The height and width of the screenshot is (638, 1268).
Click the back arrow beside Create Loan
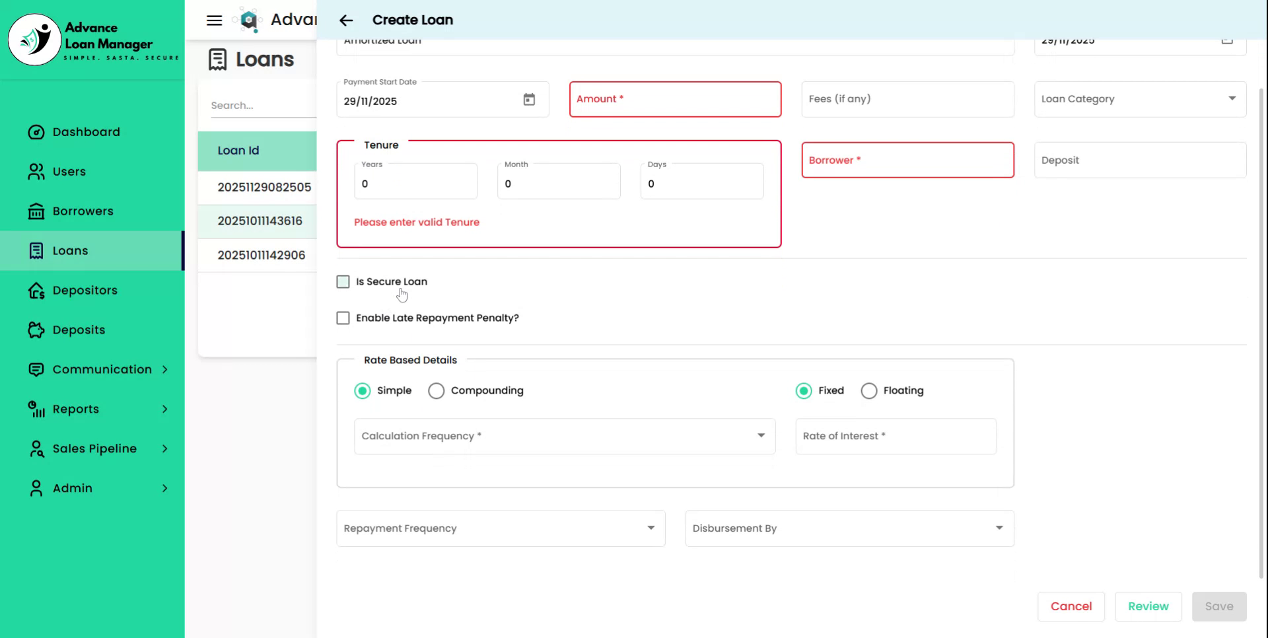[346, 20]
